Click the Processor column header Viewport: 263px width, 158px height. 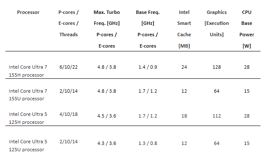[x=28, y=12]
